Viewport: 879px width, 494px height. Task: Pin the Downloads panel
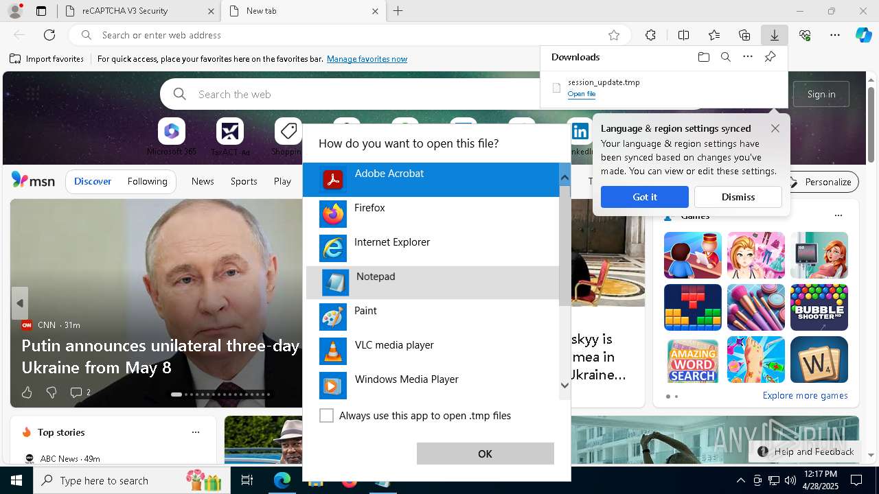pos(770,57)
